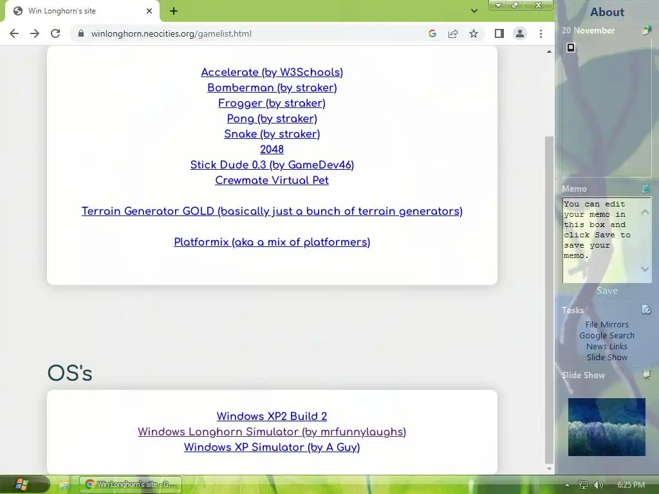Open Chrome profile menu

[x=520, y=33]
